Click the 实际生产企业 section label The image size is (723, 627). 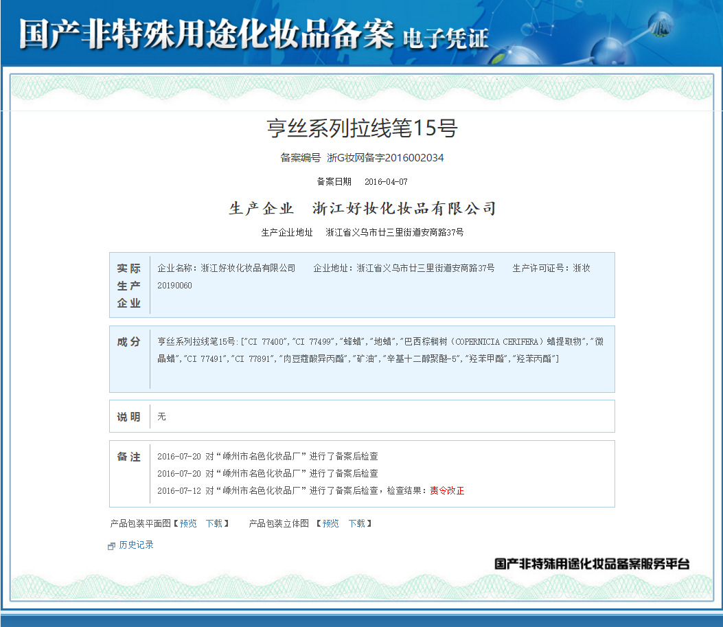pos(128,286)
